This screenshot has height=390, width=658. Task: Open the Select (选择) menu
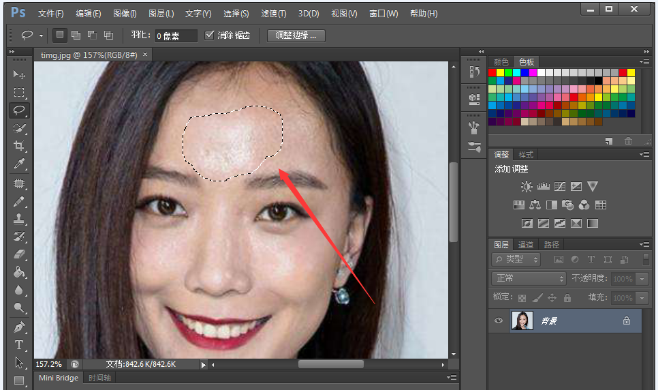pyautogui.click(x=236, y=14)
